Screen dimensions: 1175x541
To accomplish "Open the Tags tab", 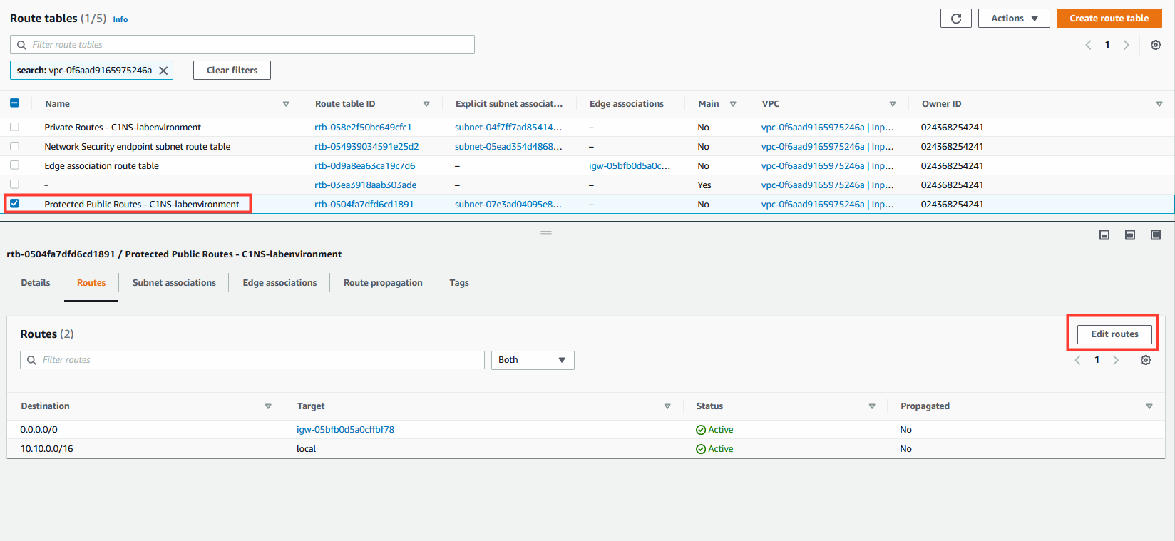I will (459, 283).
